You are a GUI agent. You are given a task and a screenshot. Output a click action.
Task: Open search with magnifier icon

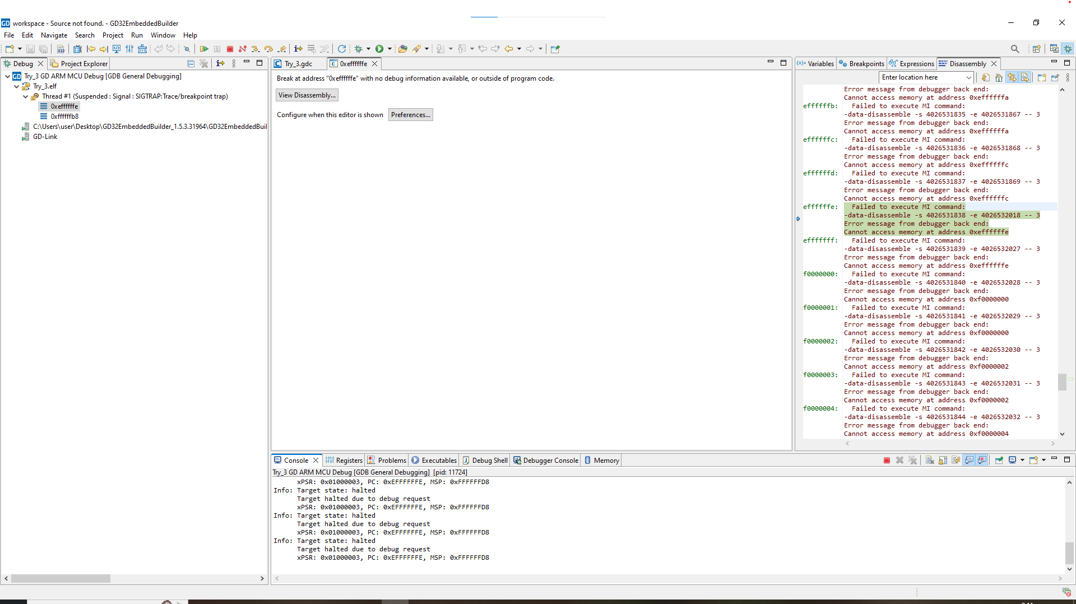tap(1015, 49)
